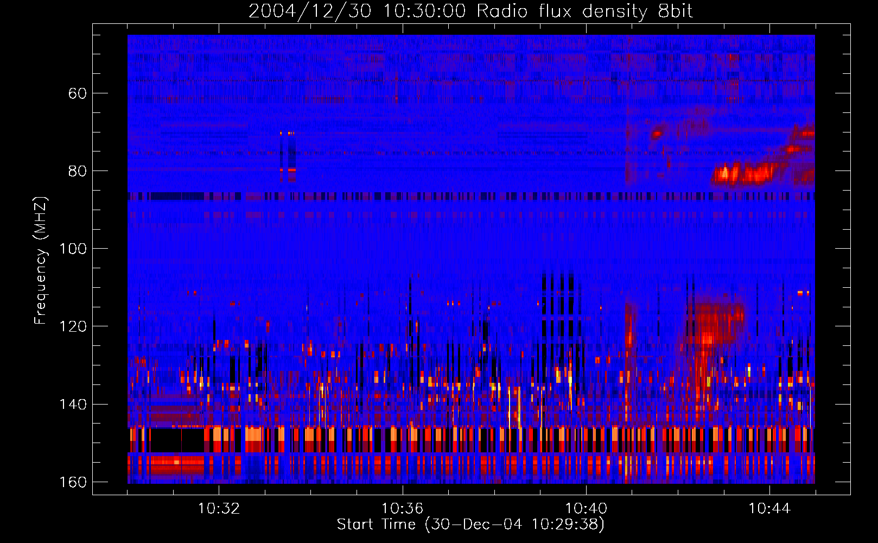Click the 10:40 time tick label
878x543 pixels.
pos(586,509)
